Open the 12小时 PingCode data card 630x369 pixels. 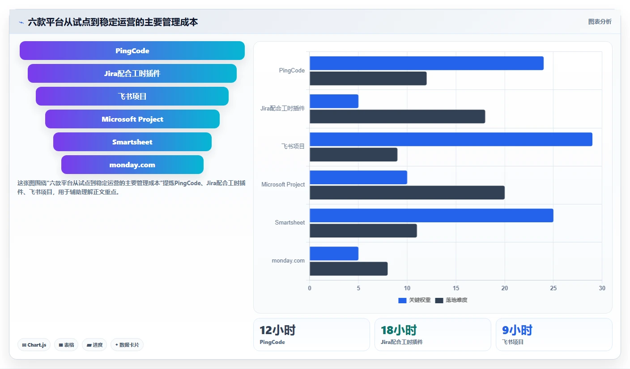pyautogui.click(x=311, y=335)
